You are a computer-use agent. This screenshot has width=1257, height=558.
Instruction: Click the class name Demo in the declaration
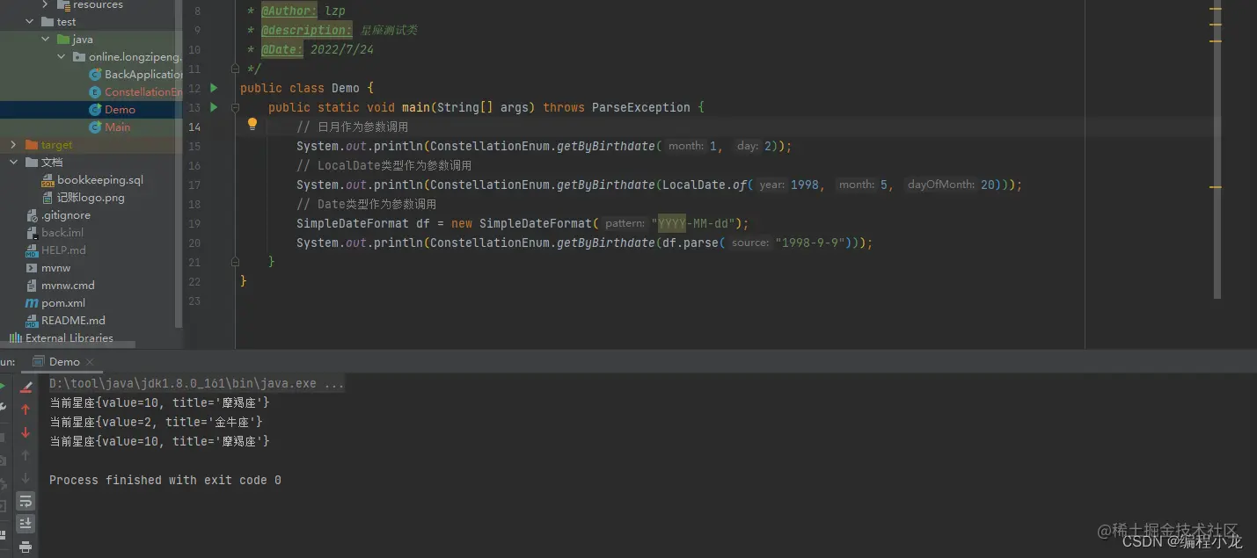(346, 88)
